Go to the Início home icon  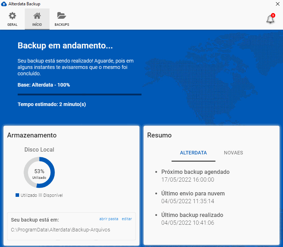click(37, 16)
